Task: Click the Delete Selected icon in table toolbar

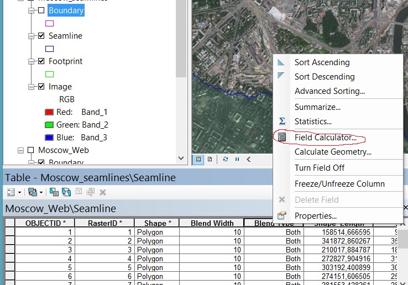Action: (x=103, y=192)
